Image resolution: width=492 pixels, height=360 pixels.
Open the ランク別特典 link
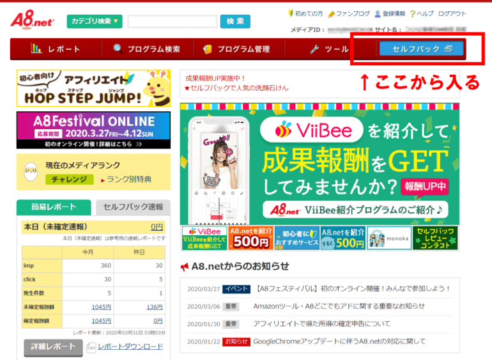[129, 180]
